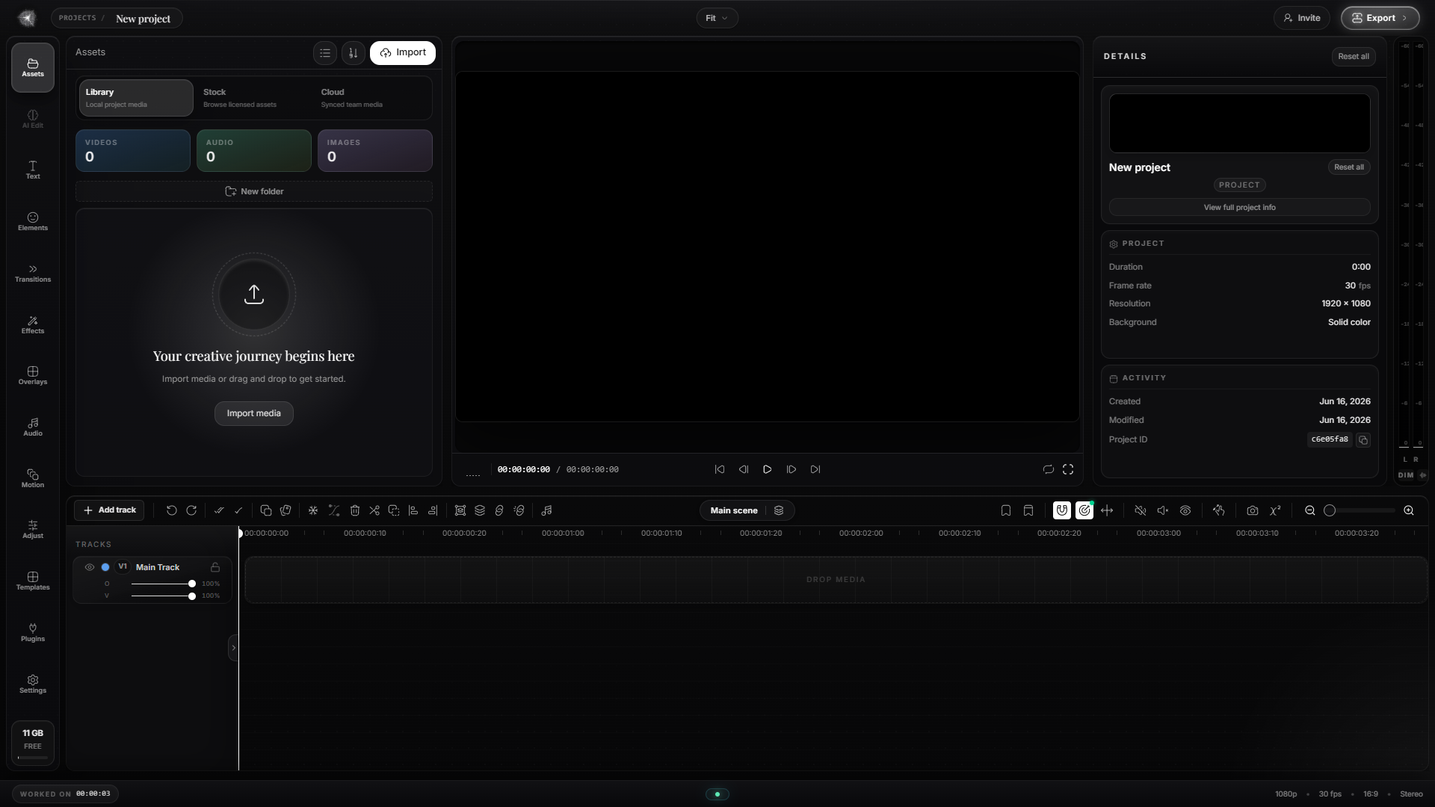The image size is (1435, 807).
Task: Toggle the unlink audio crossed icon
Action: tap(1141, 510)
